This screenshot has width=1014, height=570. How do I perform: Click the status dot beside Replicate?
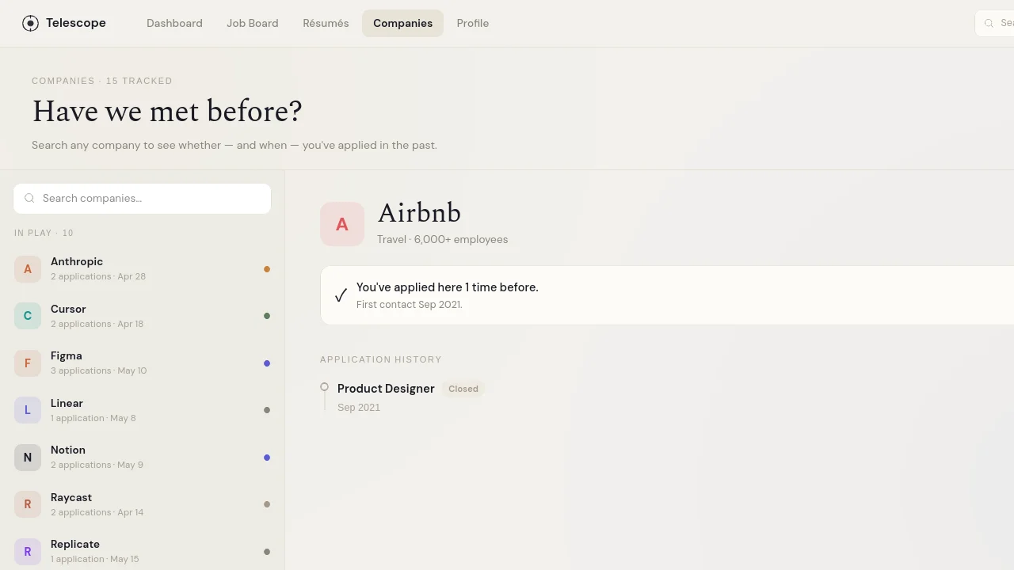coord(267,552)
